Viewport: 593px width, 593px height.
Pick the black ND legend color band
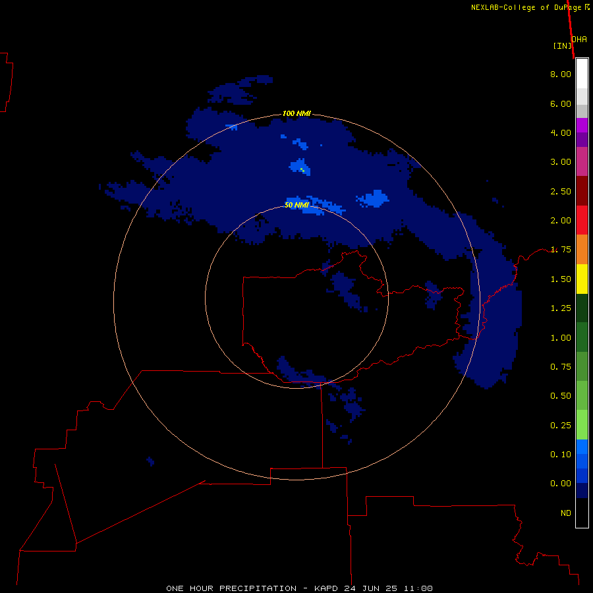tap(582, 513)
